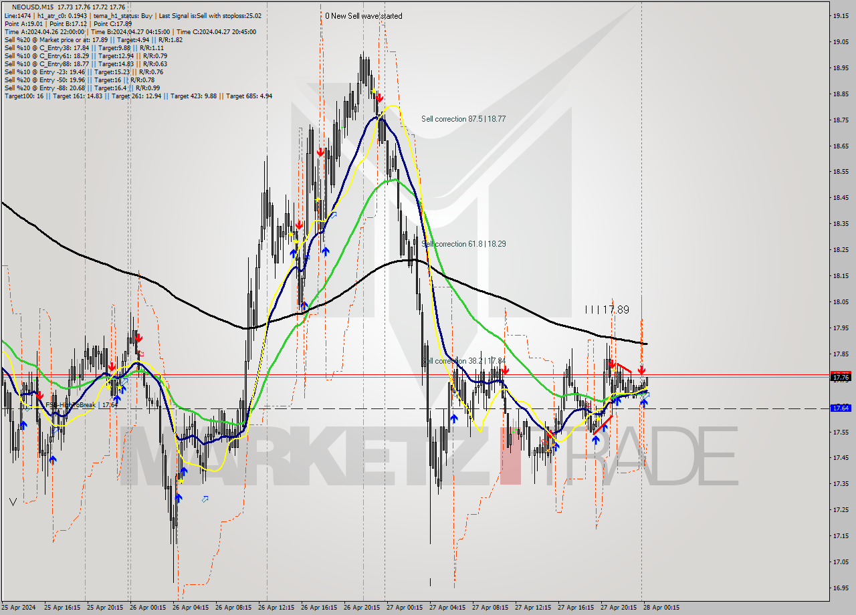Click the '0 New Sell wave started' label
This screenshot has width=856, height=615.
pyautogui.click(x=364, y=16)
